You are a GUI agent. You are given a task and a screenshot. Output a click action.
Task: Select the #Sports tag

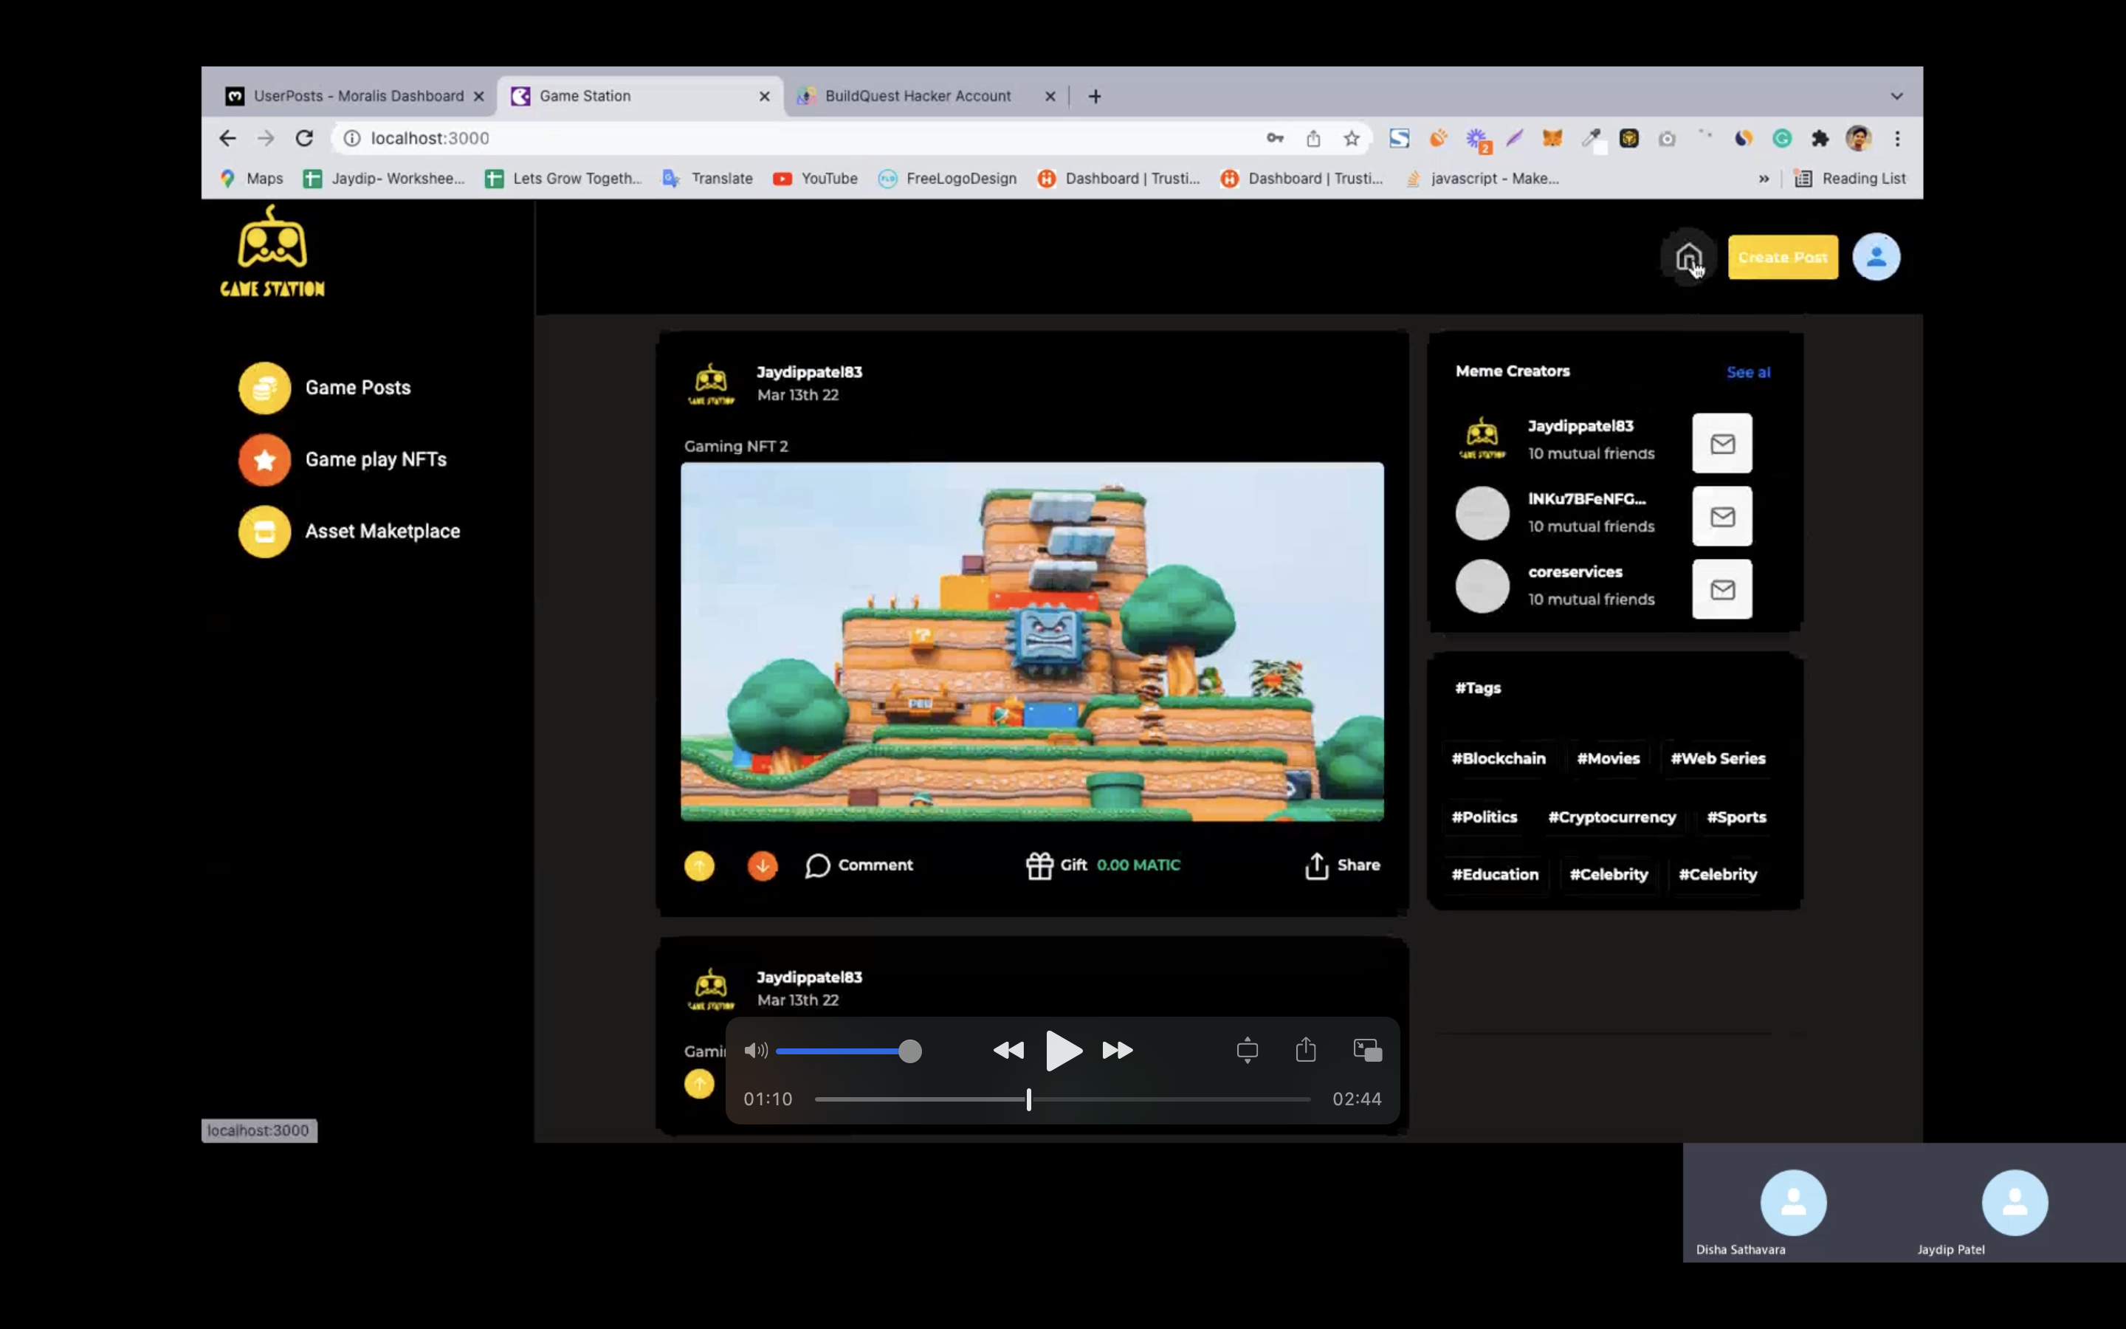1736,817
